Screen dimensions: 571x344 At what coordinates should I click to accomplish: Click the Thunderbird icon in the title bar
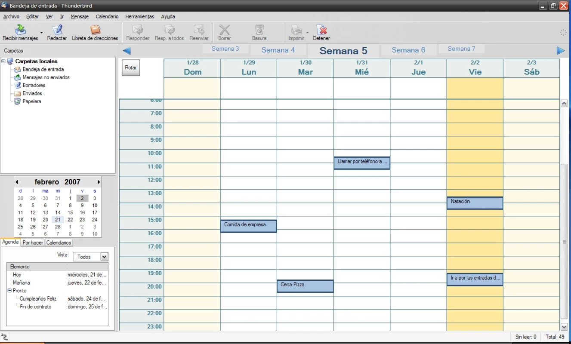coord(4,6)
